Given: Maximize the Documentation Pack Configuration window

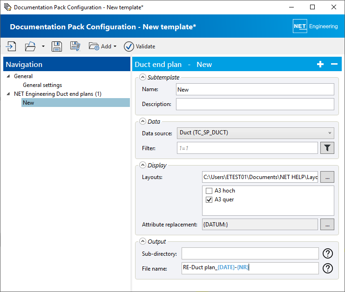Looking at the screenshot, I should pos(312,7).
